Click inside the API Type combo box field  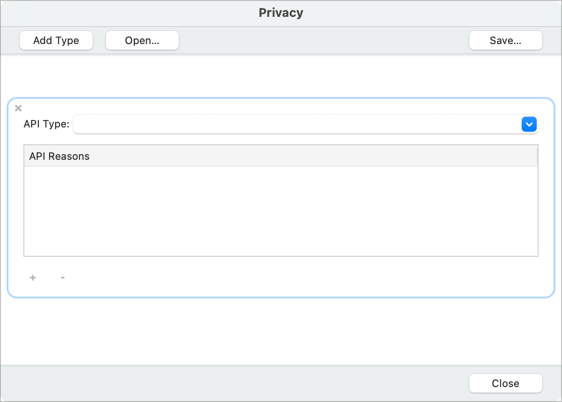(x=296, y=124)
